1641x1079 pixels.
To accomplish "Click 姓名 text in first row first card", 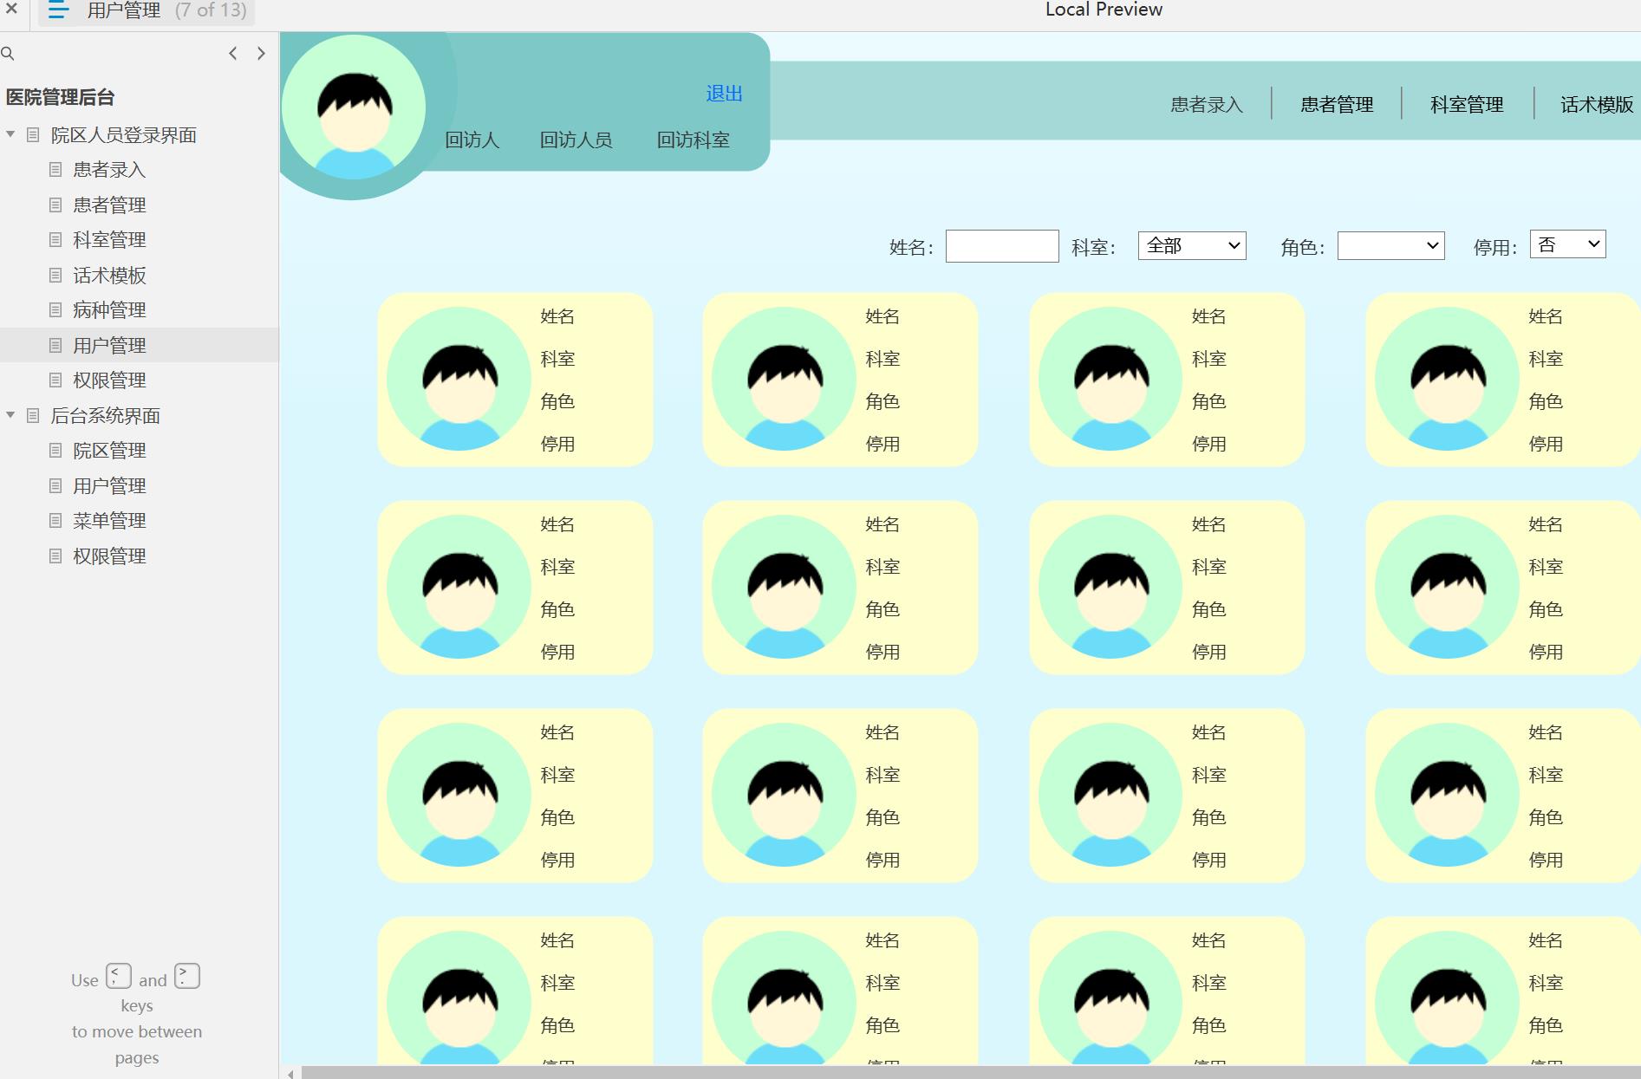I will 557,316.
